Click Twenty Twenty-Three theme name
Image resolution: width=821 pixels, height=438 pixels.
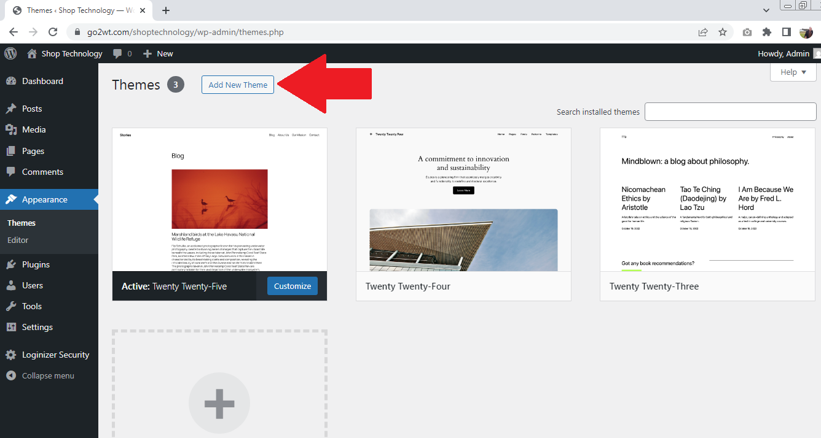pyautogui.click(x=654, y=286)
